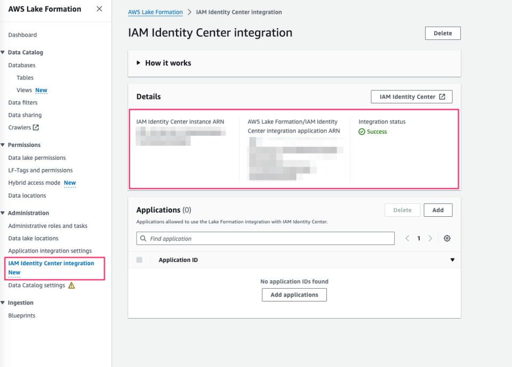Click the green Success status icon

pyautogui.click(x=363, y=132)
